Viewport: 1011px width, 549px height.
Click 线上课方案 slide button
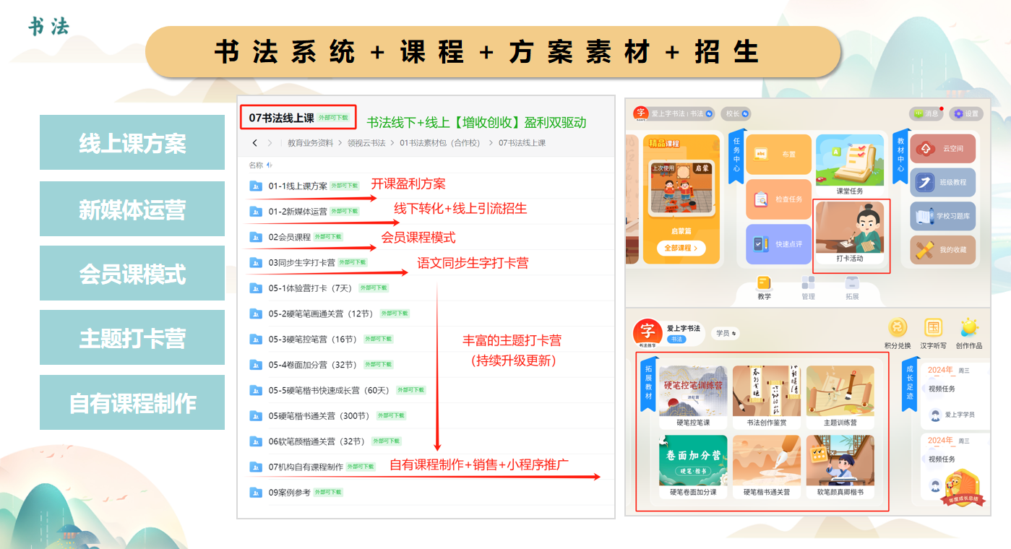(132, 143)
